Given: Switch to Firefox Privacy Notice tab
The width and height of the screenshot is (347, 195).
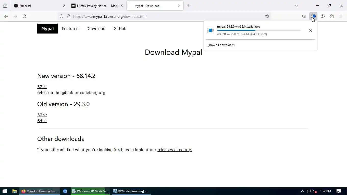Looking at the screenshot, I should click(x=97, y=6).
